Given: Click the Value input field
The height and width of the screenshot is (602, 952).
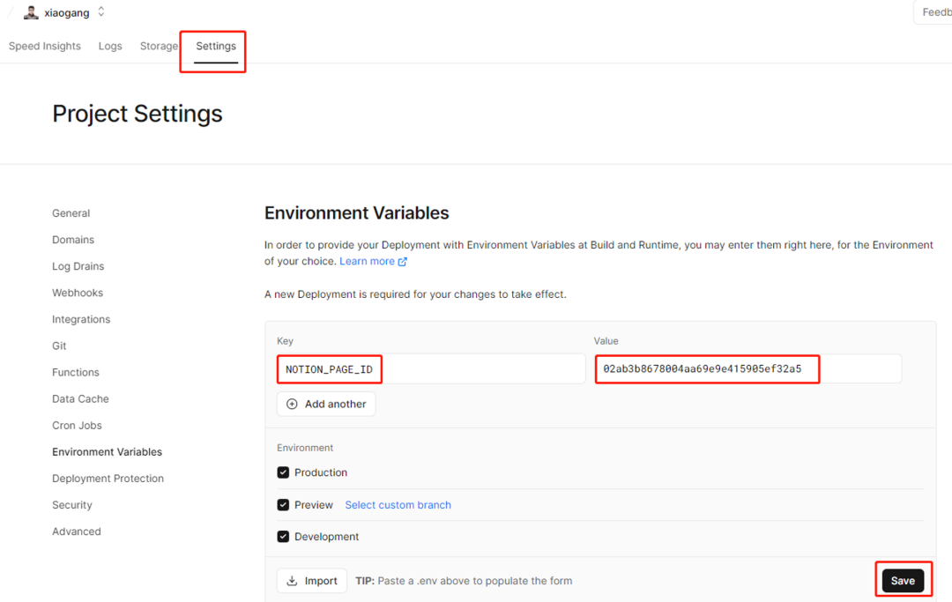Looking at the screenshot, I should pyautogui.click(x=747, y=369).
